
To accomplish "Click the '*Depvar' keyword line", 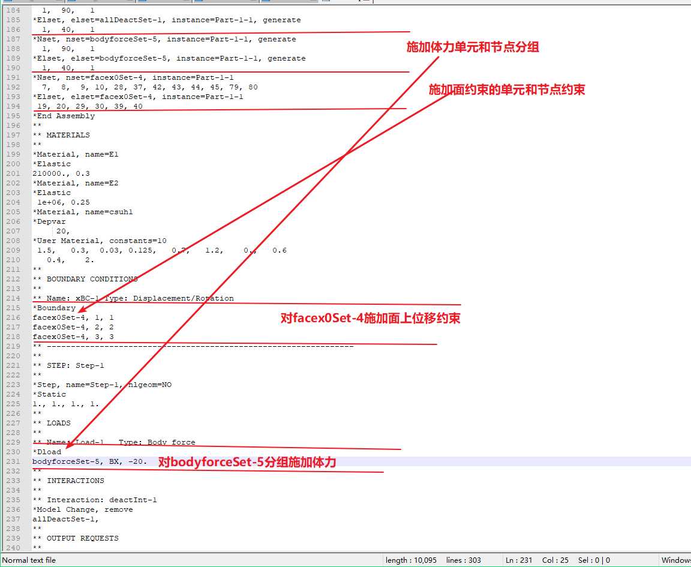I will tap(49, 221).
